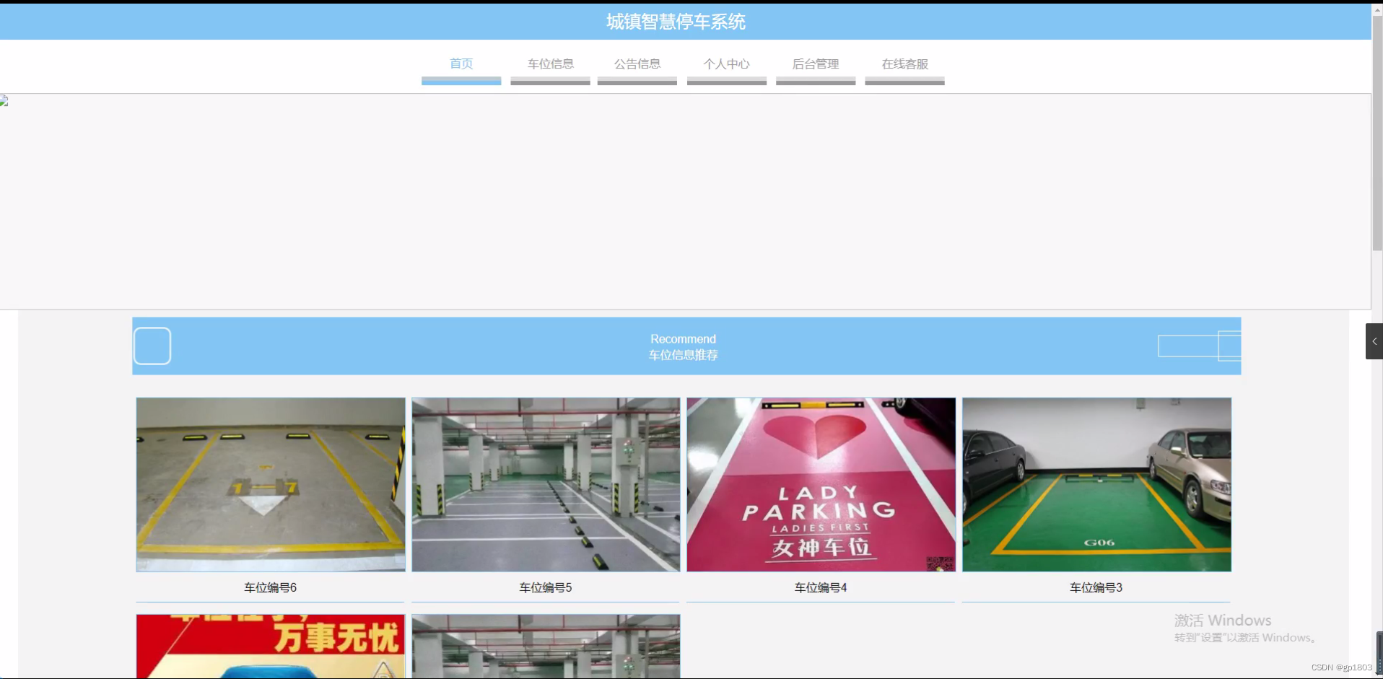The image size is (1383, 679).
Task: Click the 车位编号4 label
Action: [821, 588]
